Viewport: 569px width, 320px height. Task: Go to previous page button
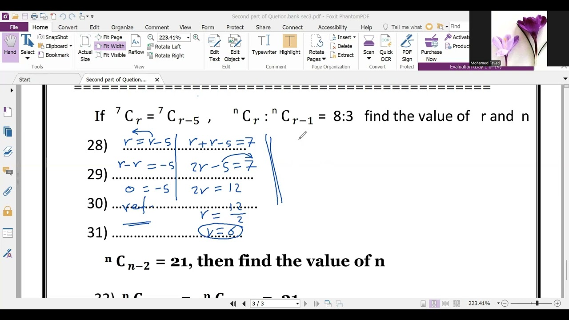(x=244, y=304)
